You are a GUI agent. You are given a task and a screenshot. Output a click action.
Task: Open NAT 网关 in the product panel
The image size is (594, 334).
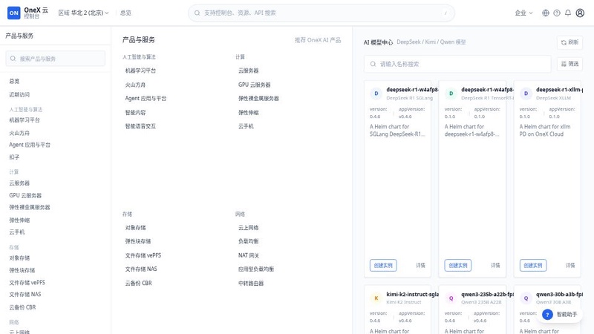(x=249, y=255)
